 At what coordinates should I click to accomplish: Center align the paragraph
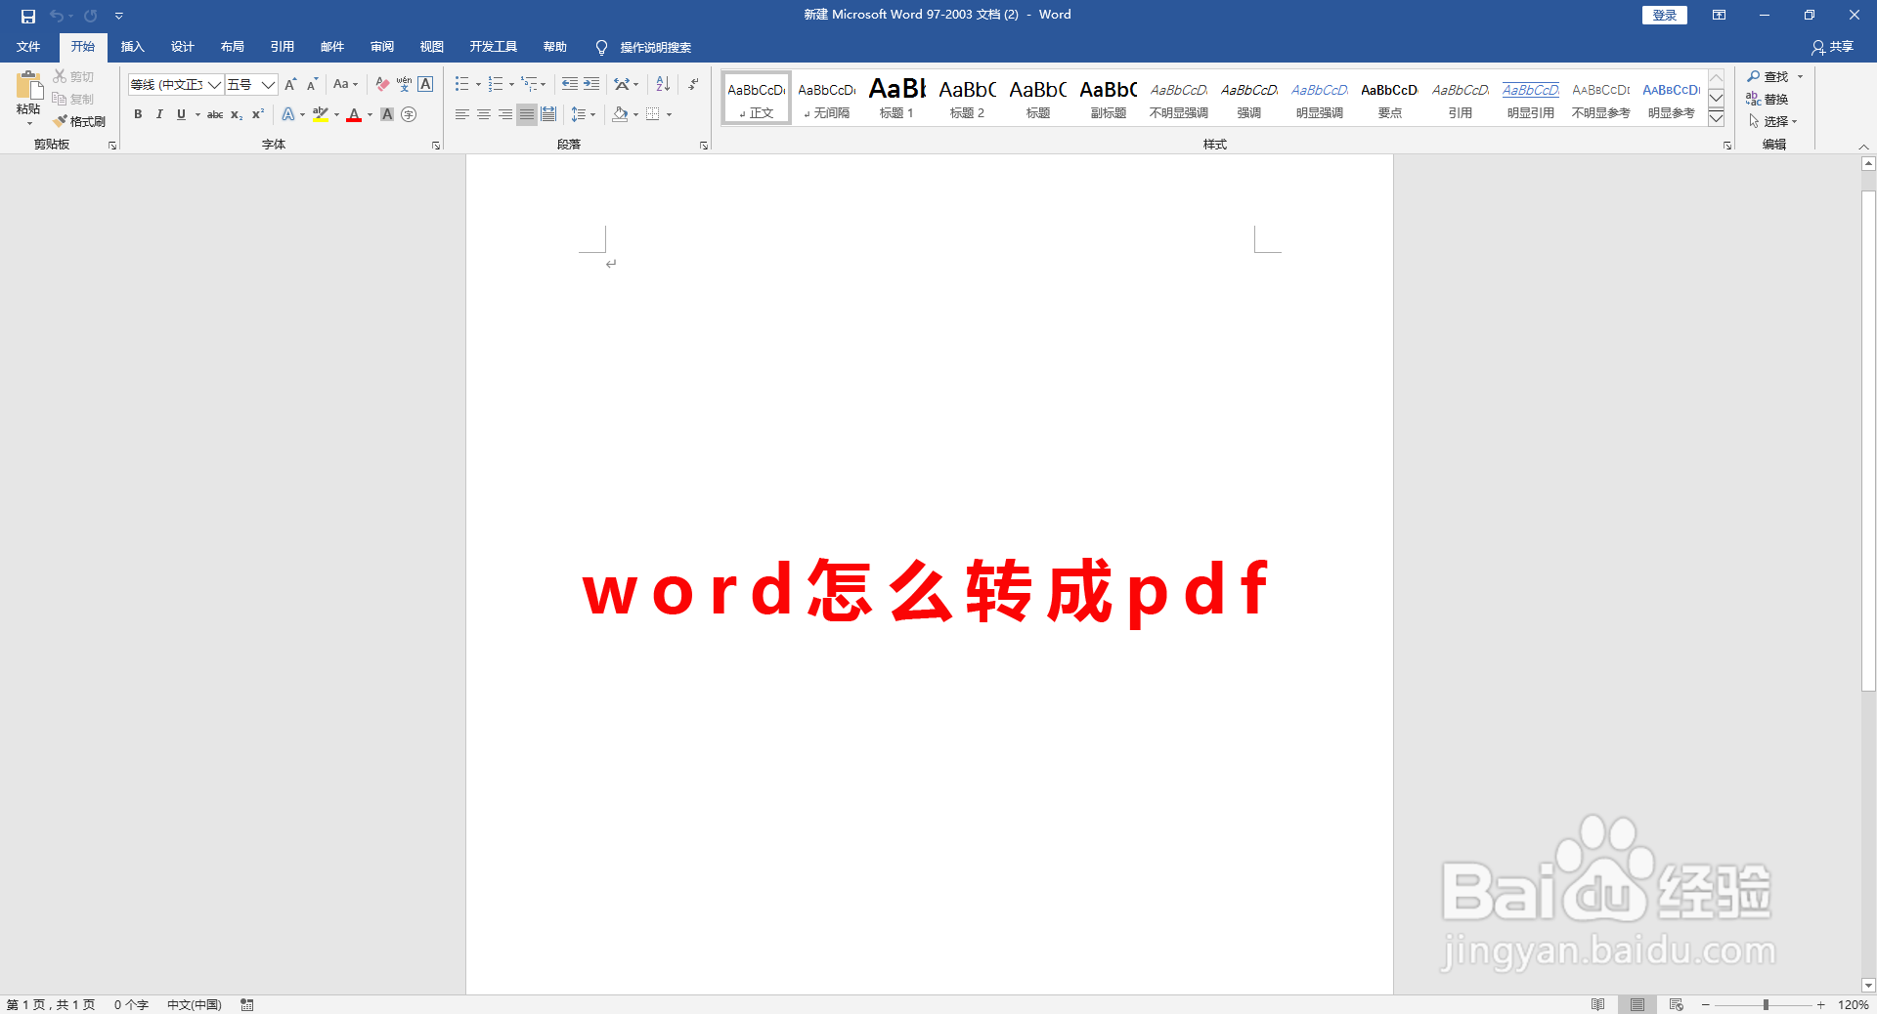click(x=484, y=114)
